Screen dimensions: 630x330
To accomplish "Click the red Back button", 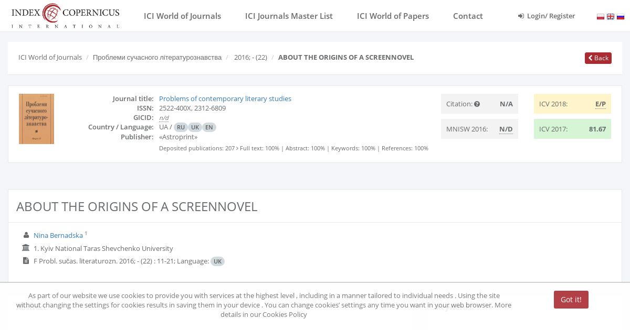I will tap(598, 58).
